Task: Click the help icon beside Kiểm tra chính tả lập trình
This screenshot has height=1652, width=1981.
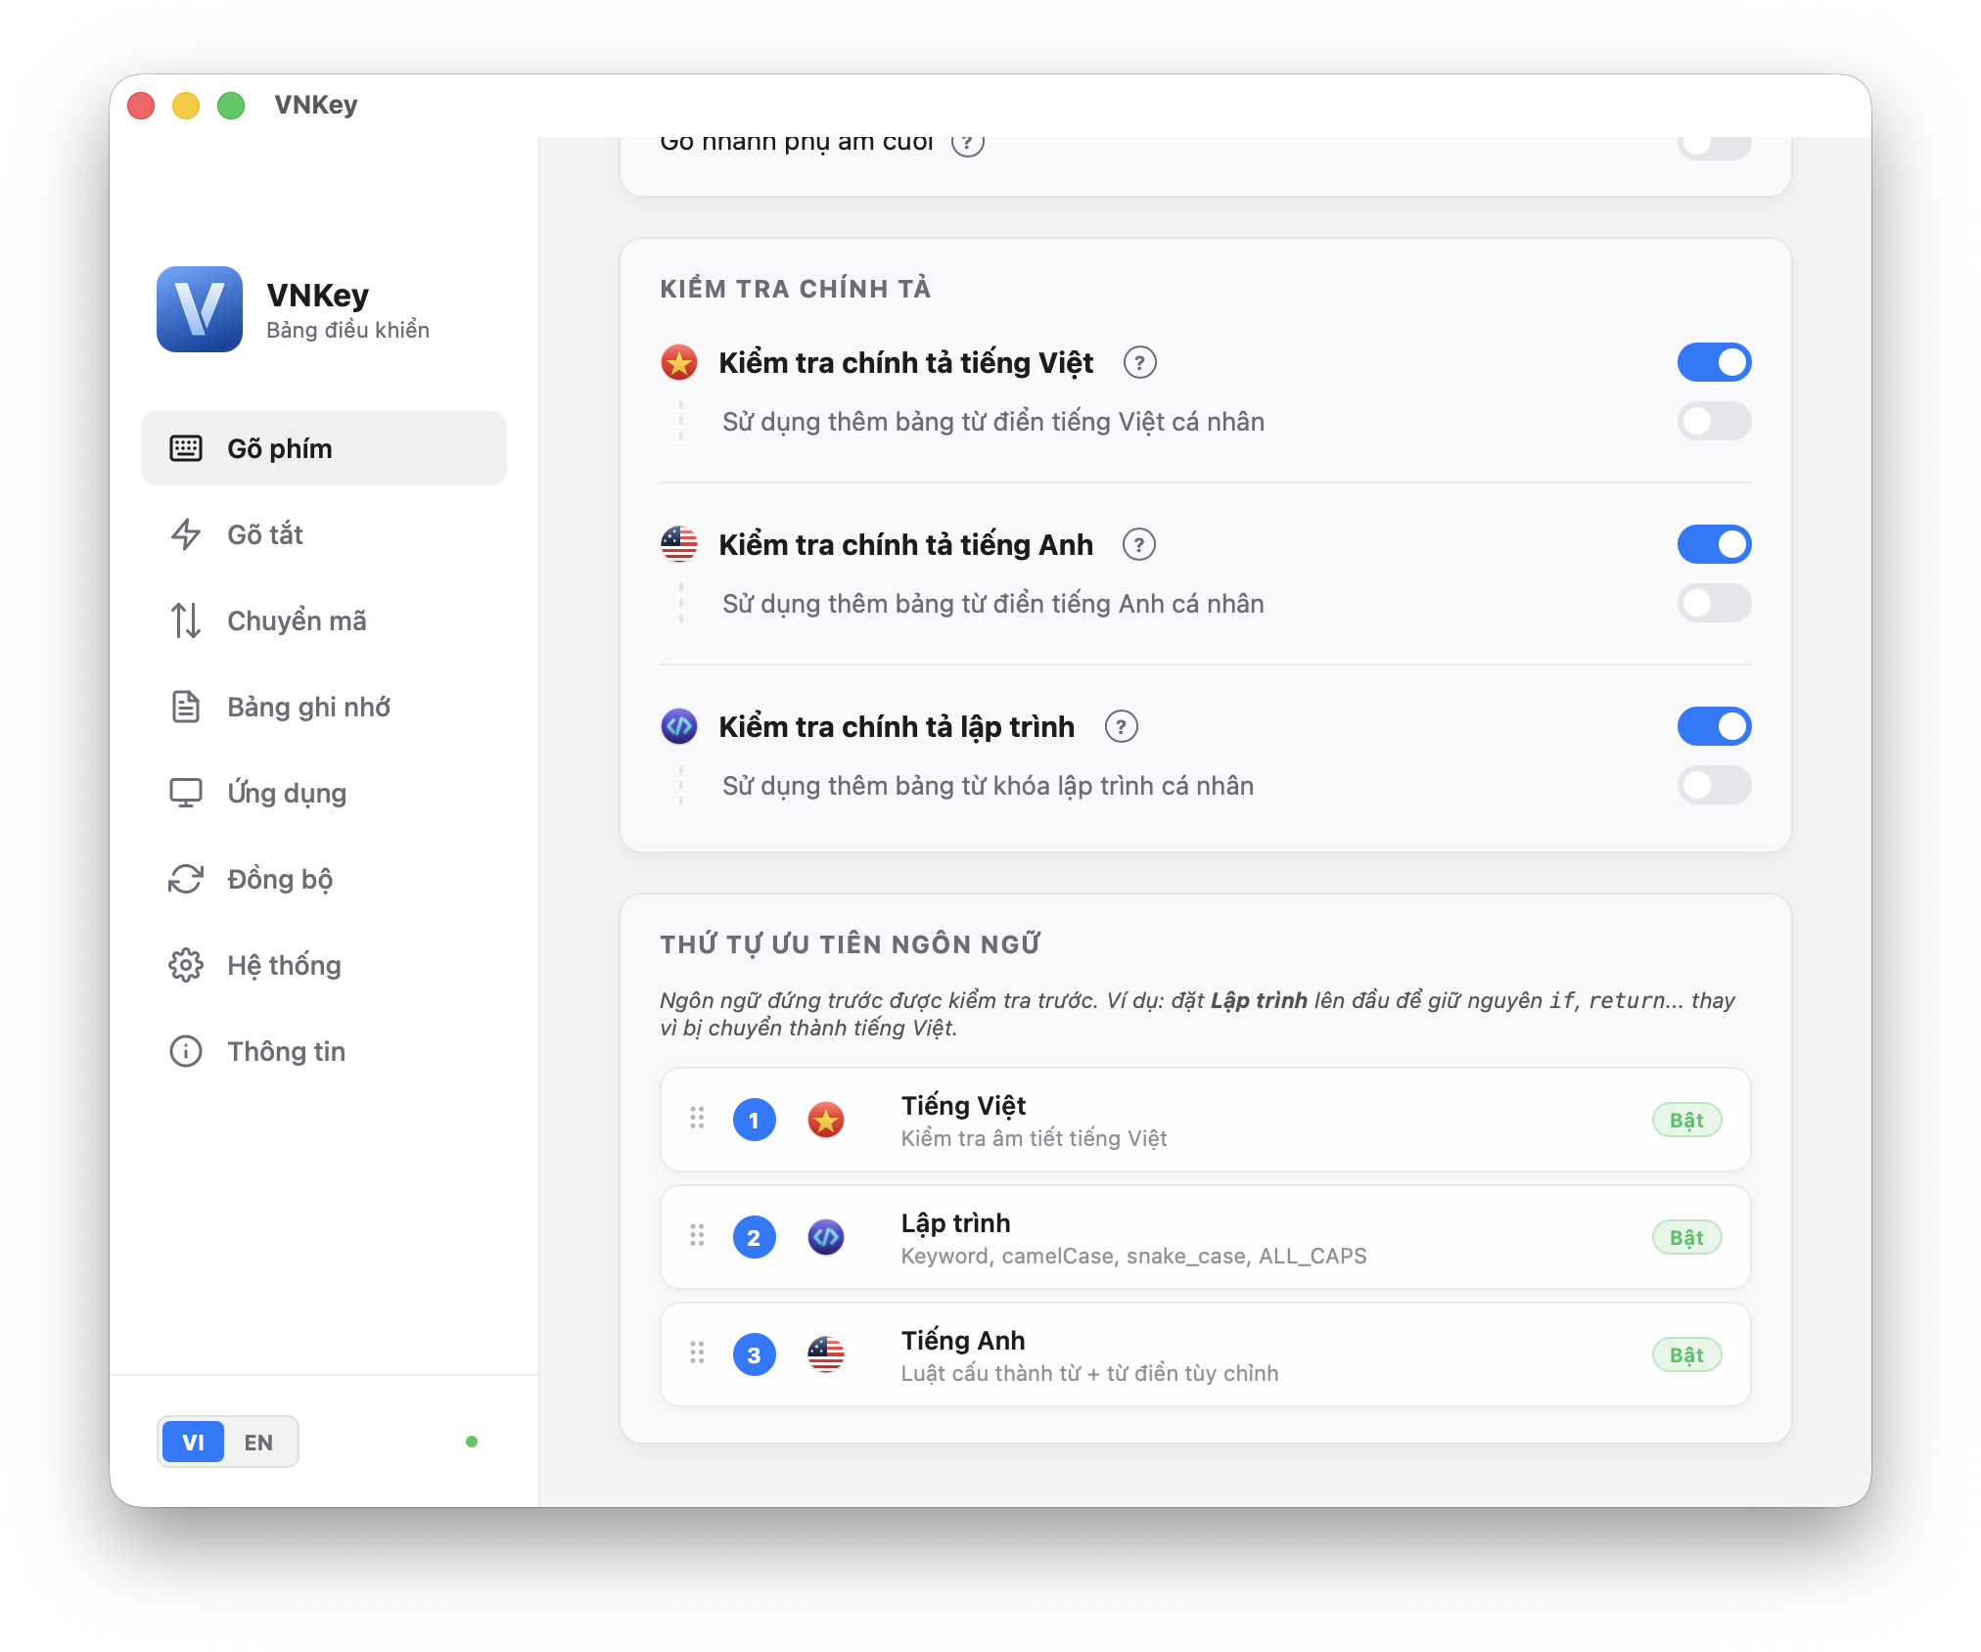Action: coord(1121,727)
